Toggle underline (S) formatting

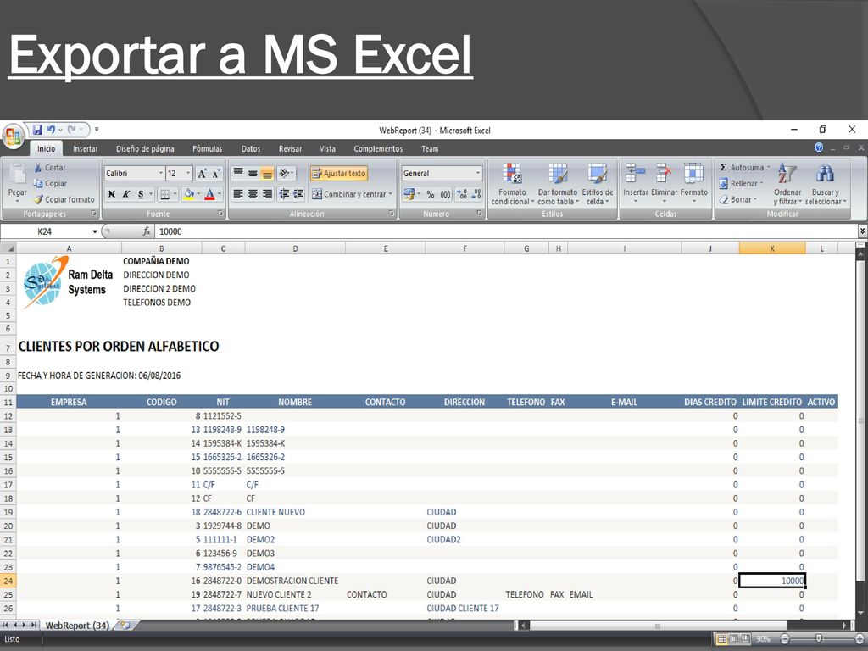[141, 194]
